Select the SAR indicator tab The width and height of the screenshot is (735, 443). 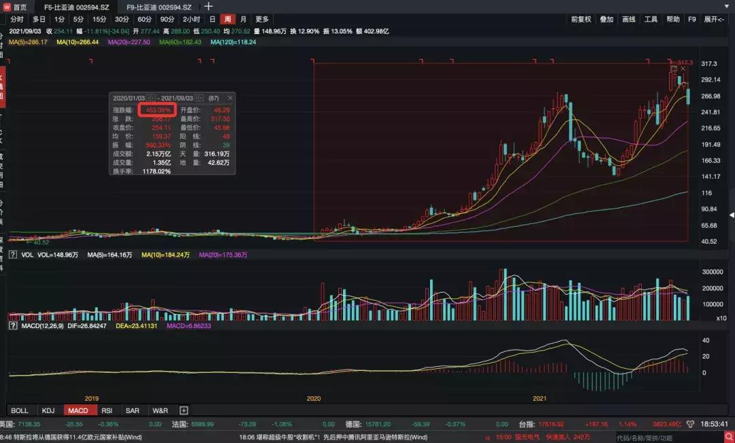tap(132, 410)
